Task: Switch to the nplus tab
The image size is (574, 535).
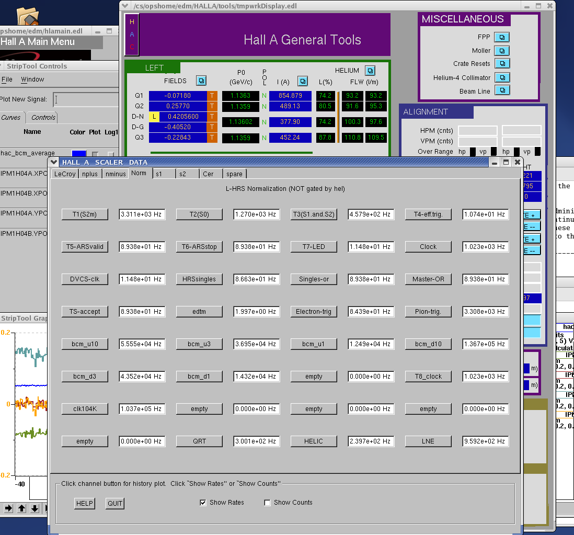Action: [90, 174]
